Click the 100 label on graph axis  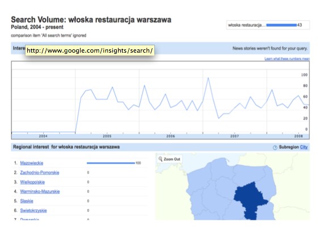tap(304, 75)
